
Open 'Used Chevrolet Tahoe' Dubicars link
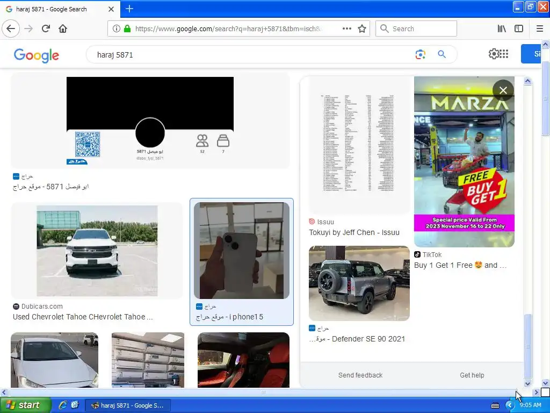83,317
